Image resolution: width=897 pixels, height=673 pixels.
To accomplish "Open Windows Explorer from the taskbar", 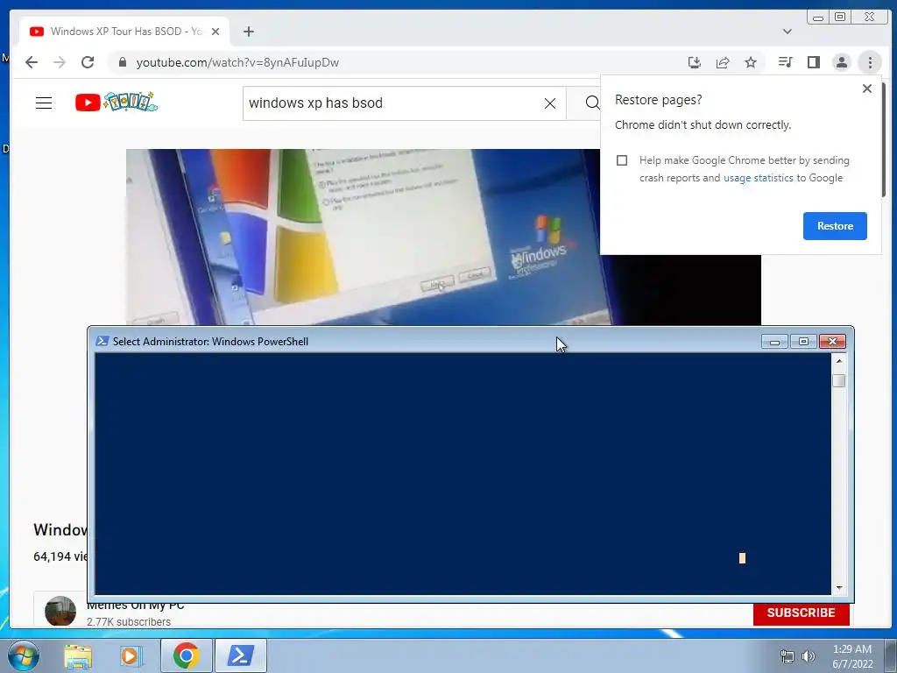I will click(x=78, y=655).
